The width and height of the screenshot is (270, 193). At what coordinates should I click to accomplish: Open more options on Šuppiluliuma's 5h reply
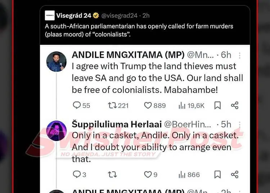(x=240, y=124)
